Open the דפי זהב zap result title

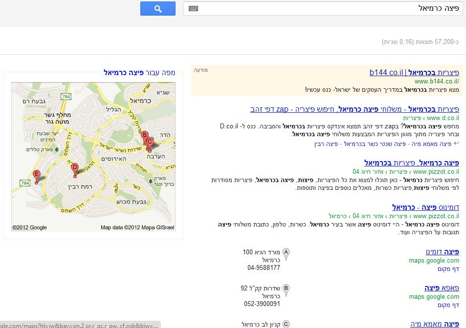pos(355,109)
